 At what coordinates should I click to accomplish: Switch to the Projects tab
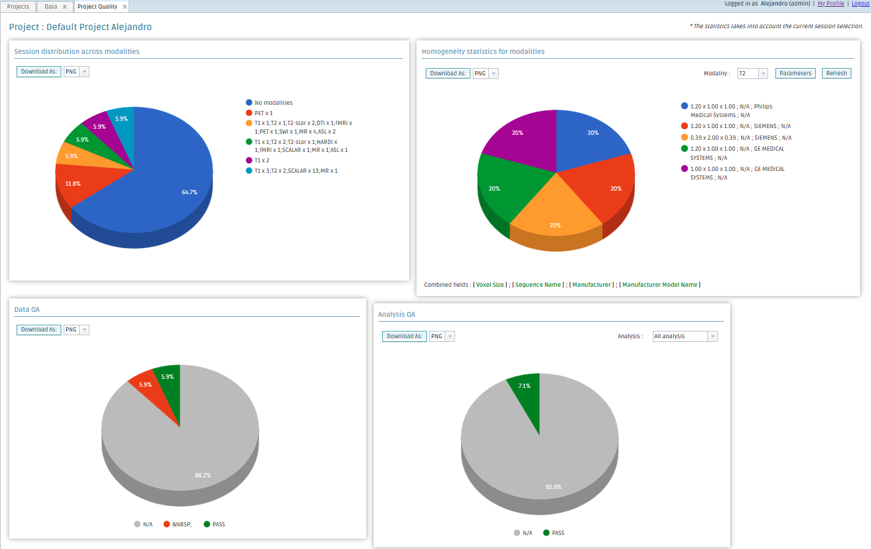18,7
